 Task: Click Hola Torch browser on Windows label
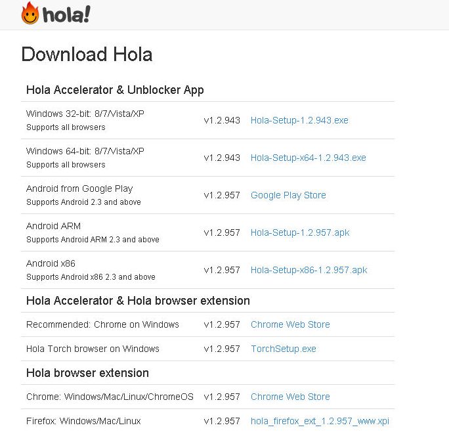coord(93,349)
